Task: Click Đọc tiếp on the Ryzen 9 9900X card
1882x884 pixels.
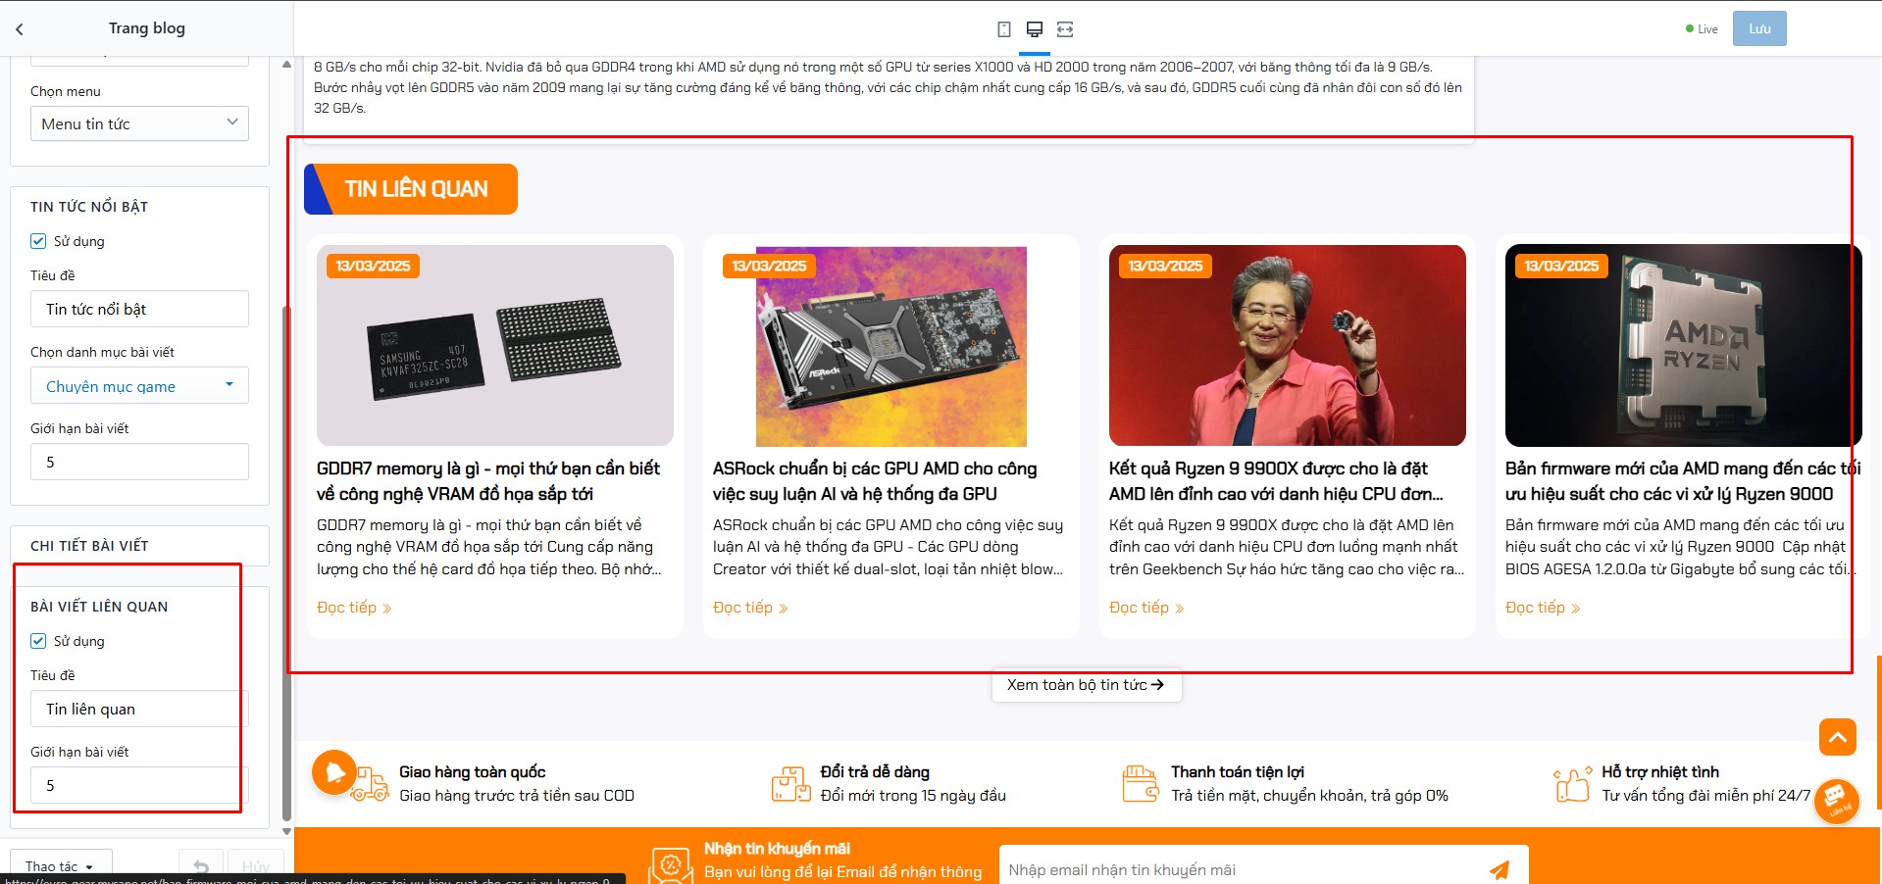Action: (x=1146, y=608)
